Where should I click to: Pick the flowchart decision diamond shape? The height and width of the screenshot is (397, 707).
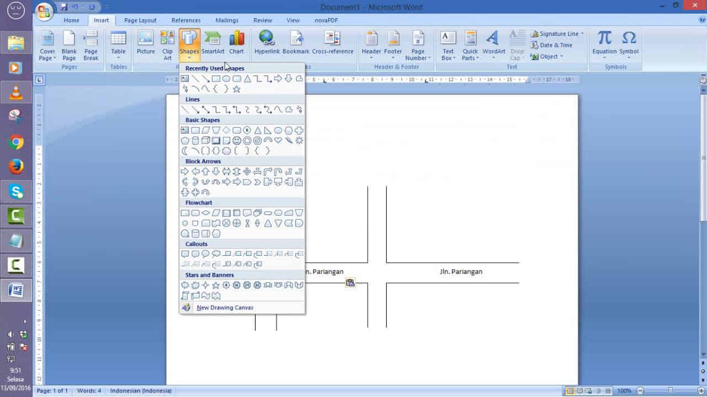click(205, 213)
